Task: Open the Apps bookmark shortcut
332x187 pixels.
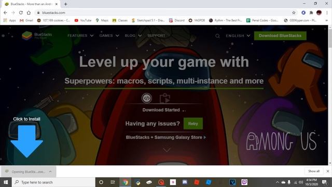Action: (x=10, y=20)
